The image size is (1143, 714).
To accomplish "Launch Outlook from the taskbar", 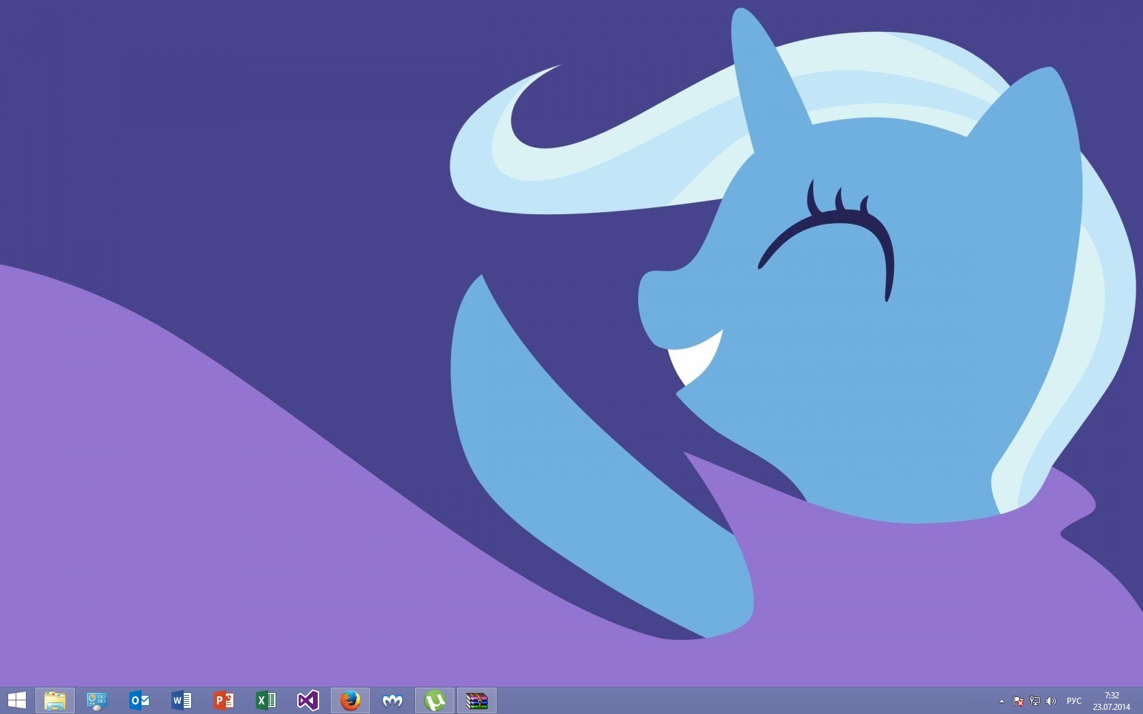I will 139,700.
